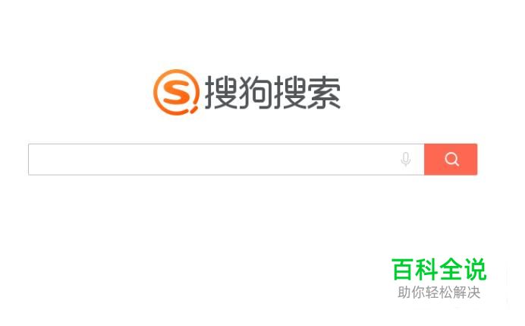The image size is (525, 326).
Task: Click the 狗 character in the logo
Action: 256,92
